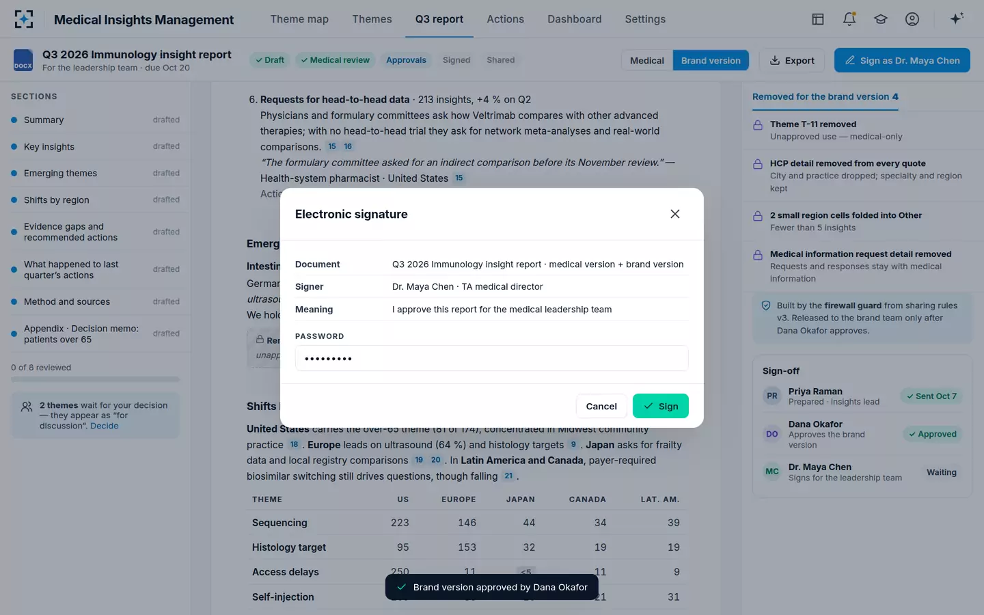This screenshot has height=615, width=984.
Task: Open Removed for the brand version tab
Action: [825, 97]
